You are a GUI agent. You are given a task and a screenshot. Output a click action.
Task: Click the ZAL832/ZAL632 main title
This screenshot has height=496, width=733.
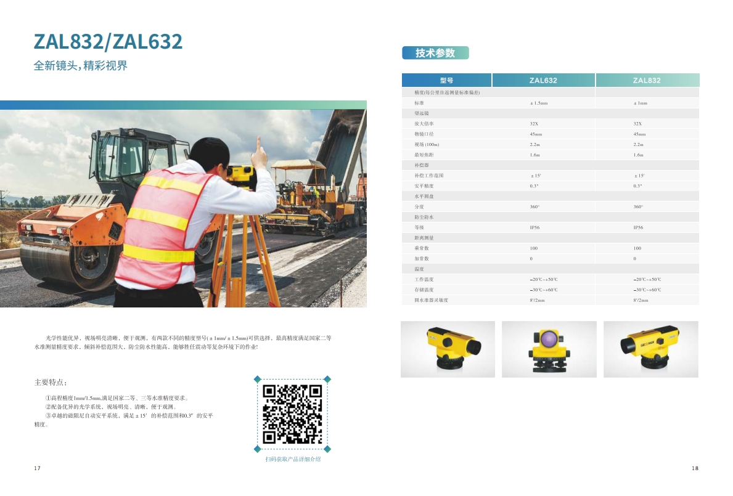(x=108, y=41)
